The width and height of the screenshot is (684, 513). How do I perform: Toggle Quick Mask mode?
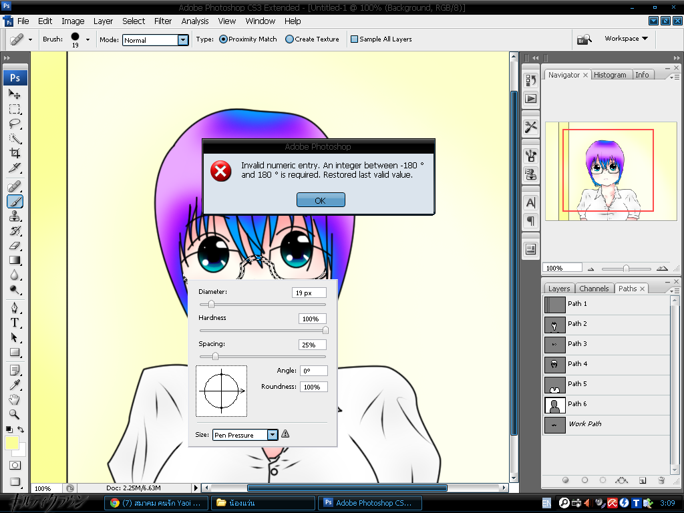(15, 466)
